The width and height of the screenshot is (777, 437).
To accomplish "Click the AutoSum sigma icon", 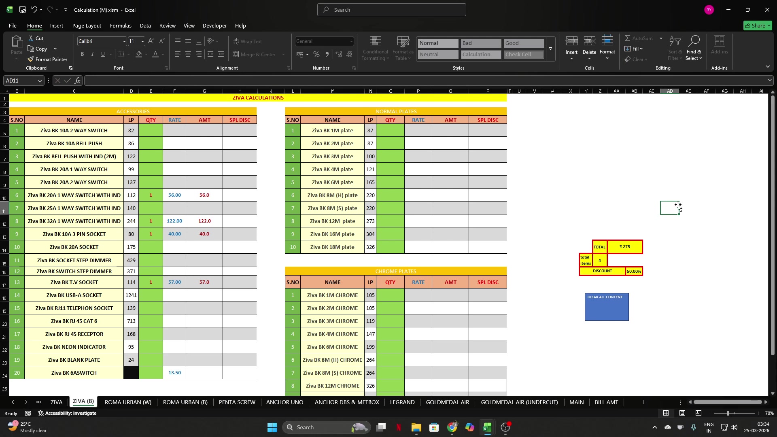I will (628, 38).
